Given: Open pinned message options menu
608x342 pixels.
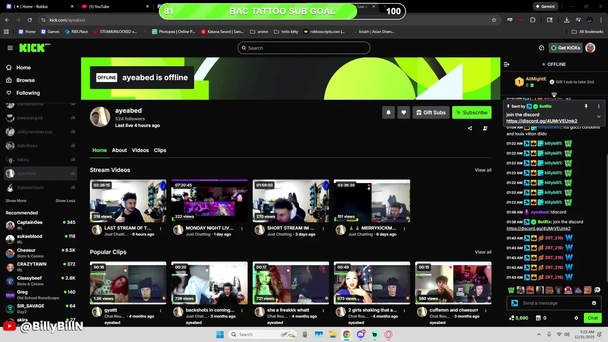Looking at the screenshot, I should coord(598,106).
